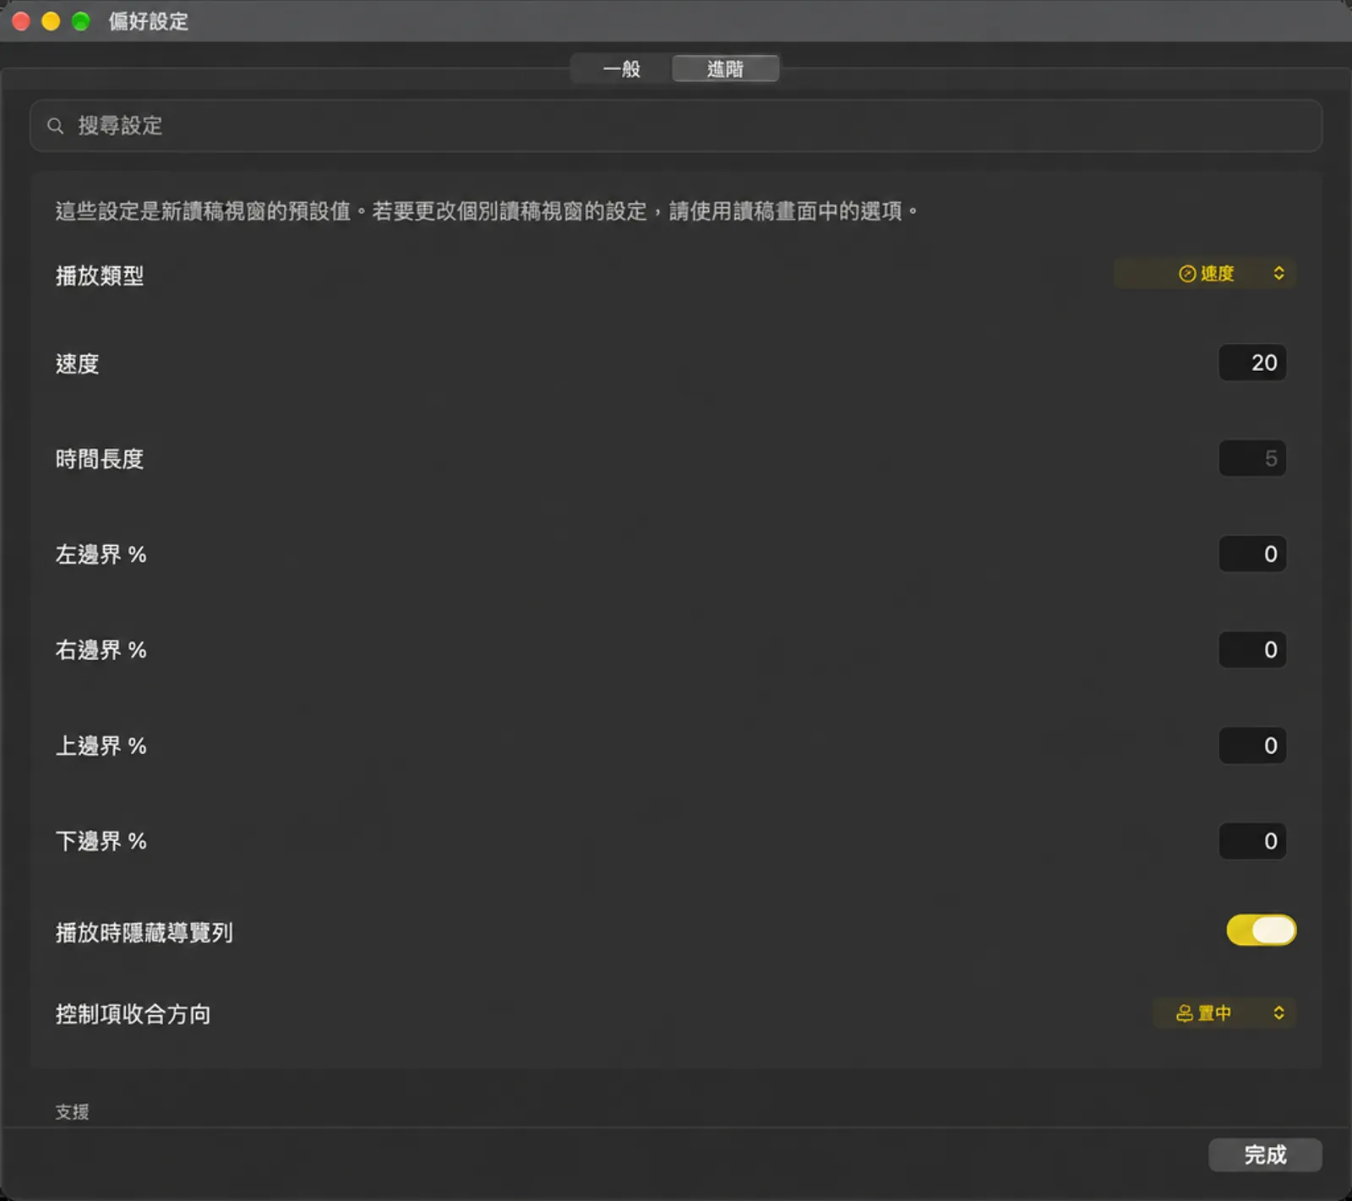Click the 速度 value field showing 20
The width and height of the screenshot is (1352, 1201).
[x=1252, y=363]
